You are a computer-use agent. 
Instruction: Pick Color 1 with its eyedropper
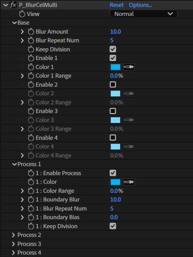[x=129, y=67]
